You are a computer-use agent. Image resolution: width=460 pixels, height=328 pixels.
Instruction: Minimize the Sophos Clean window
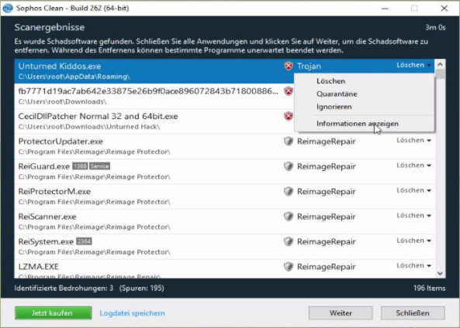point(386,9)
